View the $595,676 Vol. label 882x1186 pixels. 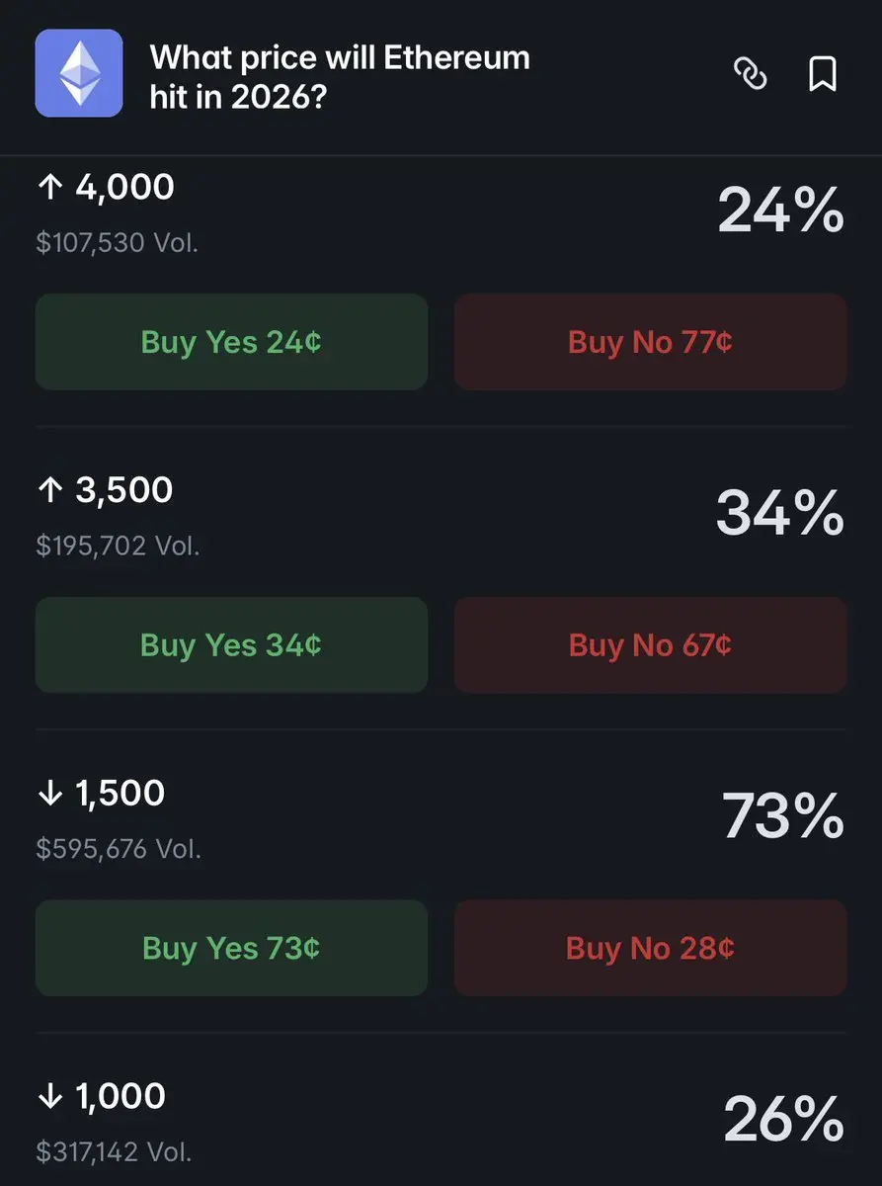coord(119,849)
